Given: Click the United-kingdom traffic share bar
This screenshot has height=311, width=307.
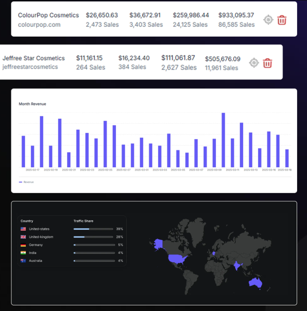Looking at the screenshot, I should click(93, 237).
